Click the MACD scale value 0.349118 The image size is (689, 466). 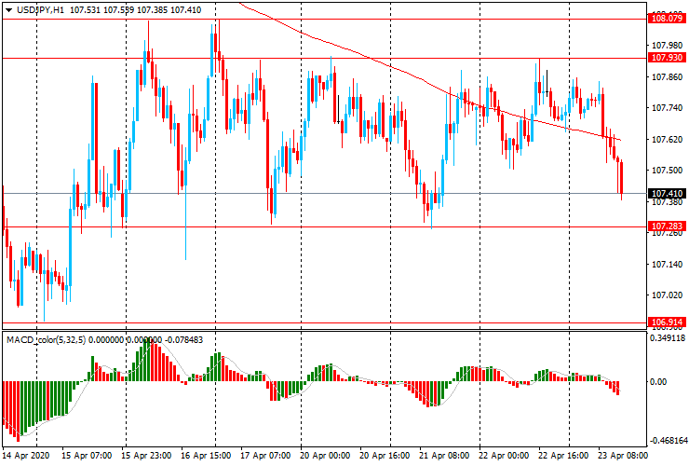click(x=668, y=338)
